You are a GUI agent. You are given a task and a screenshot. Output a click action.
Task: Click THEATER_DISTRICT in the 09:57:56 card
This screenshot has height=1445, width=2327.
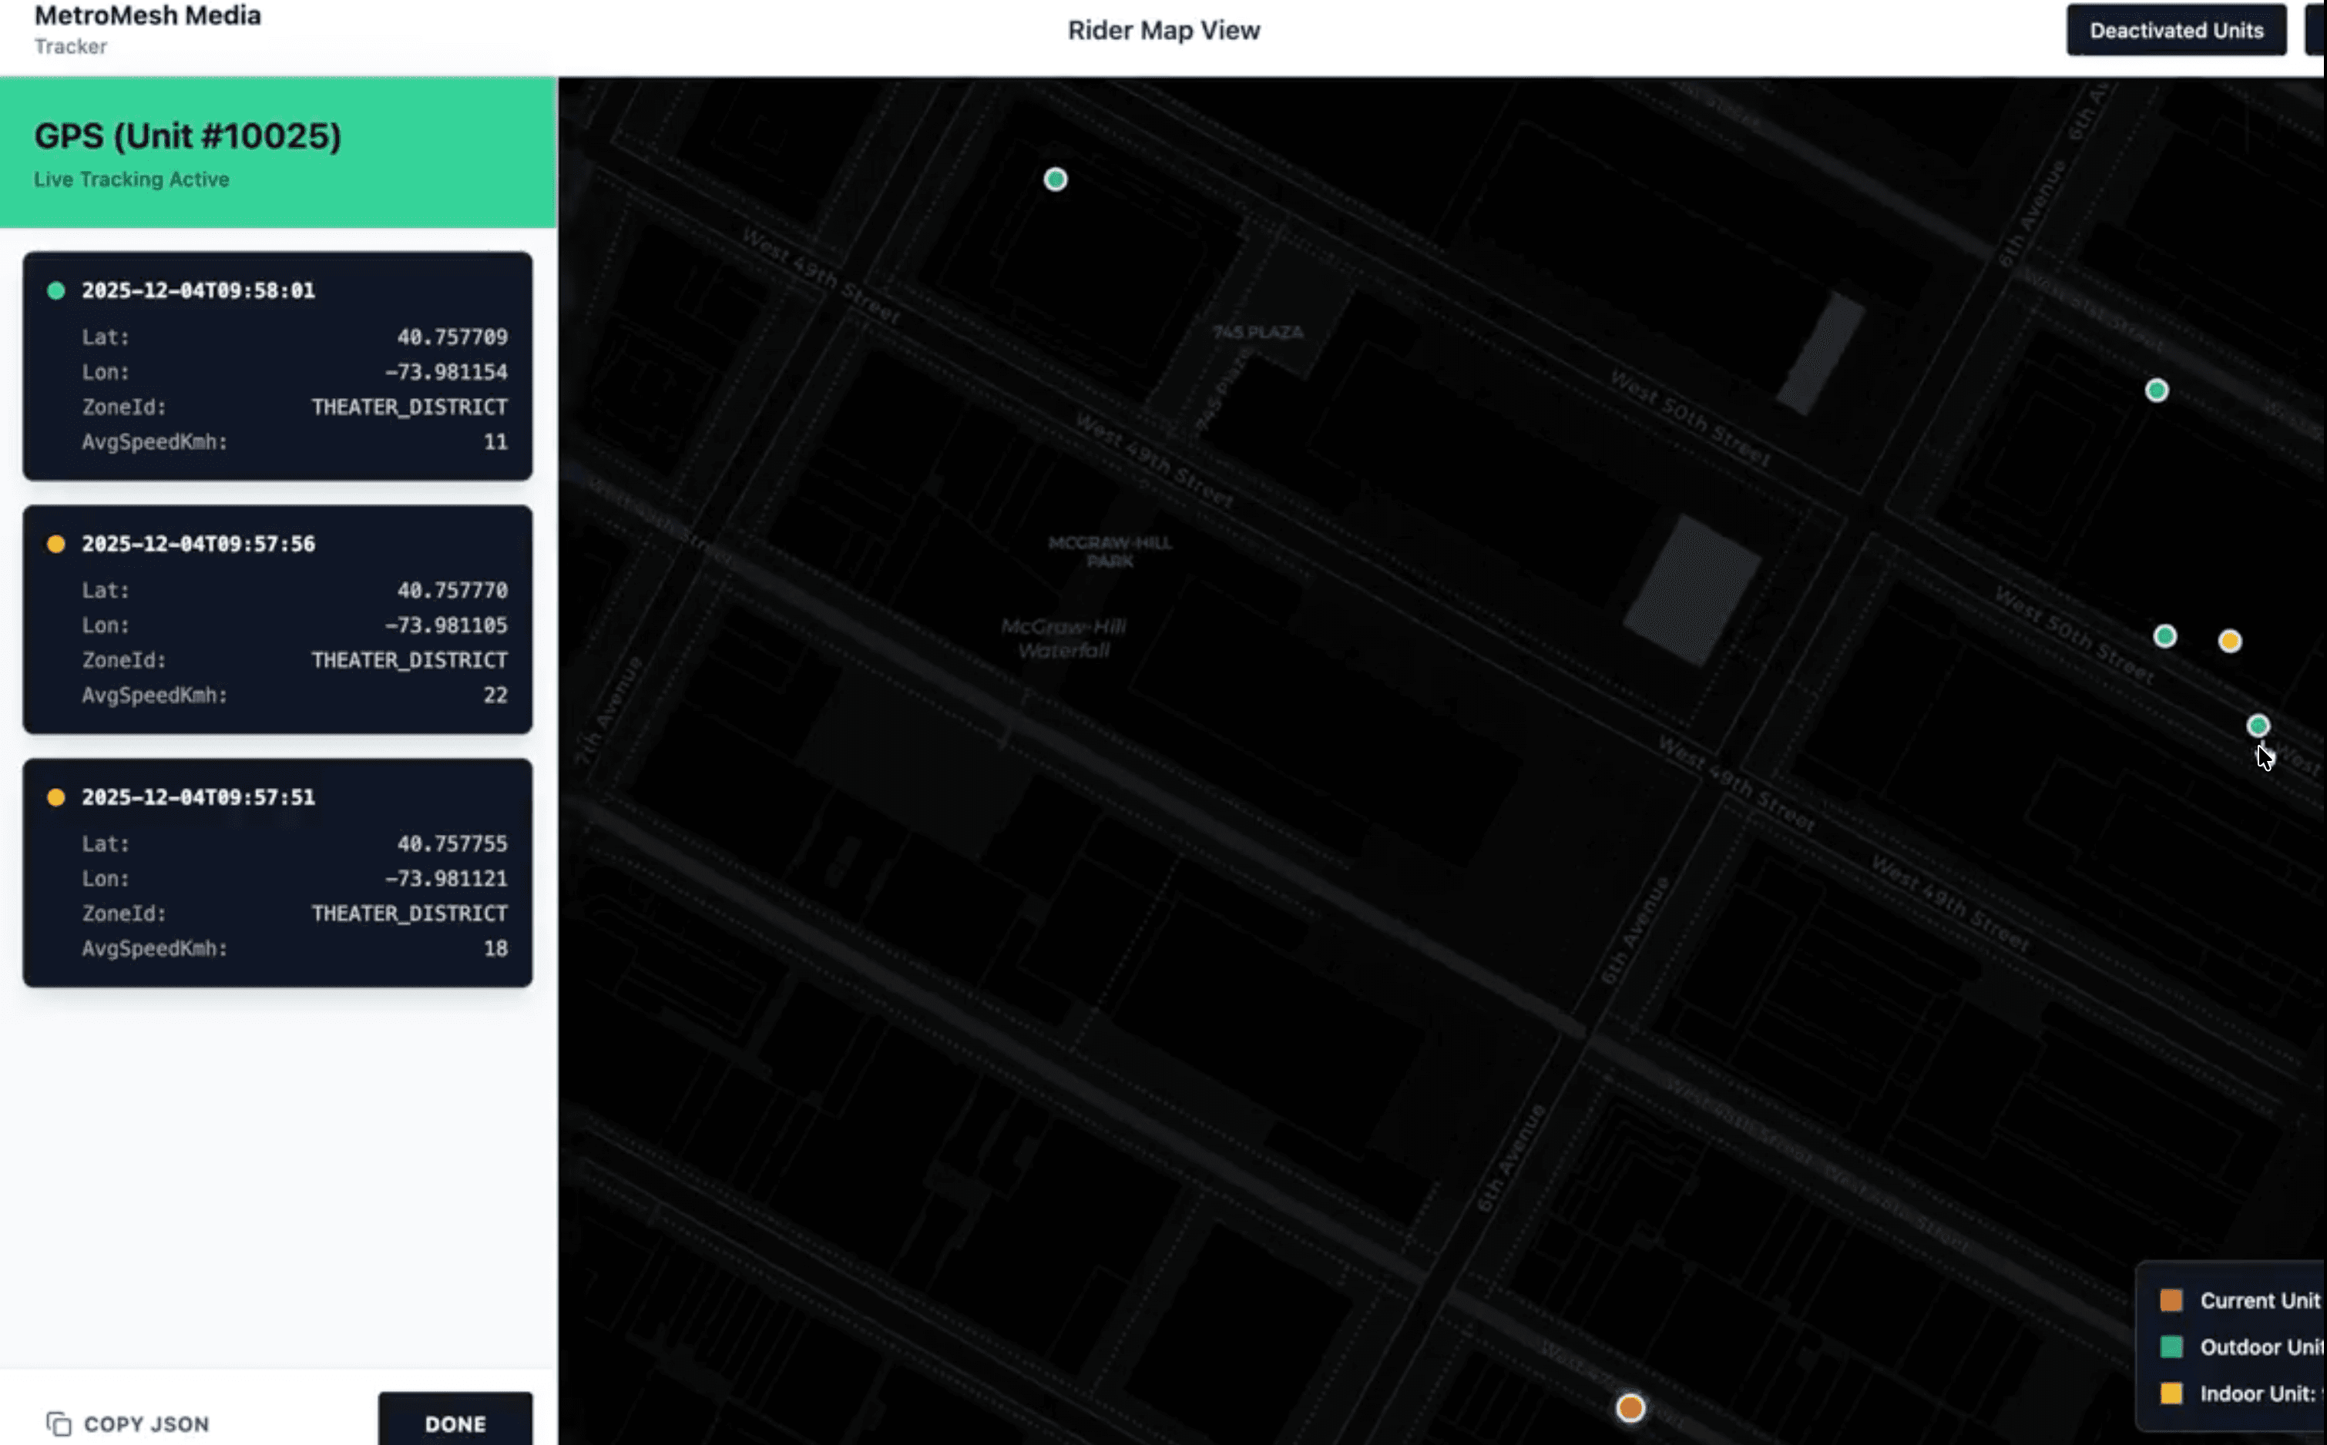409,660
